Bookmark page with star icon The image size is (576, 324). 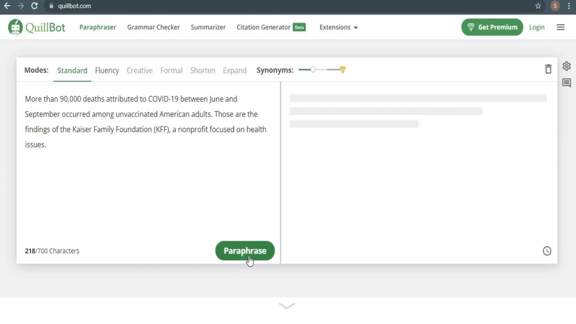click(538, 6)
